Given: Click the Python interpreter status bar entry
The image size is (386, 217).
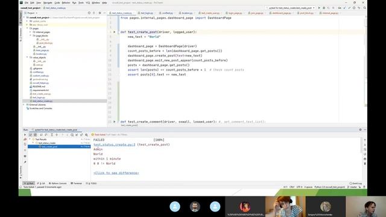Looking at the screenshot, I should (330, 187).
